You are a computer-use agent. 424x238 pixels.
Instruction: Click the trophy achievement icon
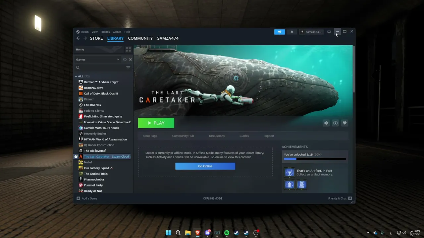[289, 173]
